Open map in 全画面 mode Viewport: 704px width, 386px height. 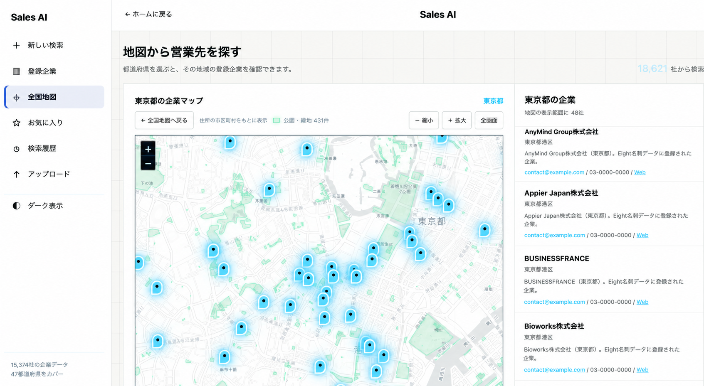tap(489, 120)
